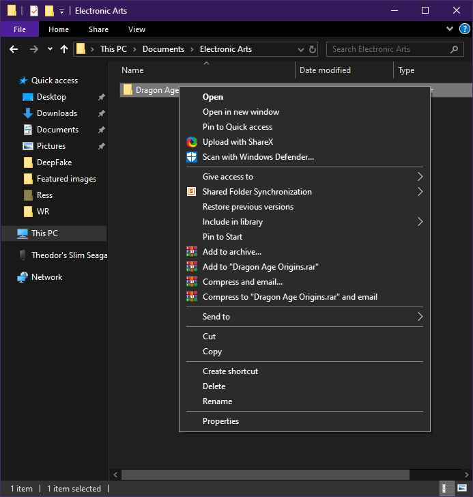
Task: Open recent locations dropdown arrow
Action: coord(50,49)
